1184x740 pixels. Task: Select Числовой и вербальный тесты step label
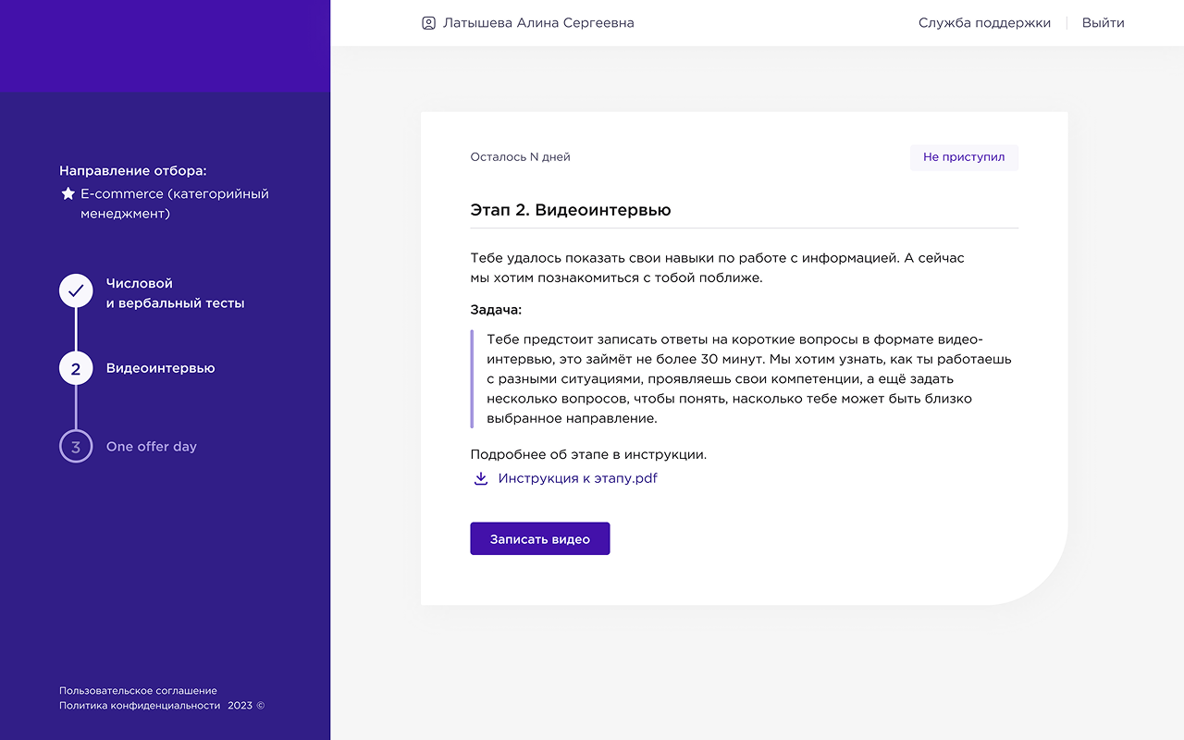175,293
